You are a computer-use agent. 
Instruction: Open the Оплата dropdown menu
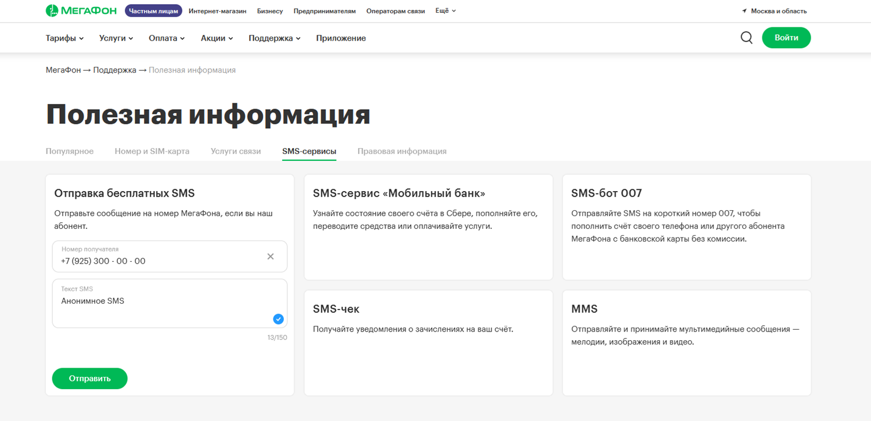pyautogui.click(x=167, y=38)
